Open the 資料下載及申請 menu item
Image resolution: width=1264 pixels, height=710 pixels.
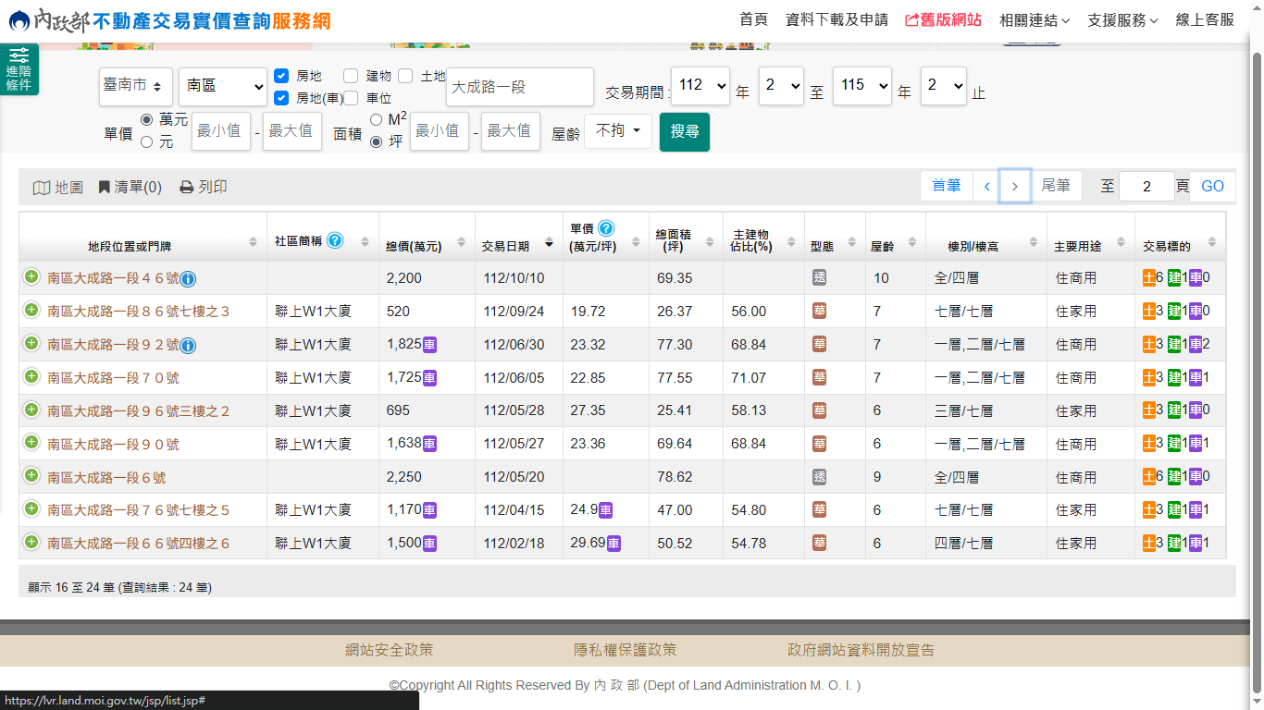pos(836,19)
